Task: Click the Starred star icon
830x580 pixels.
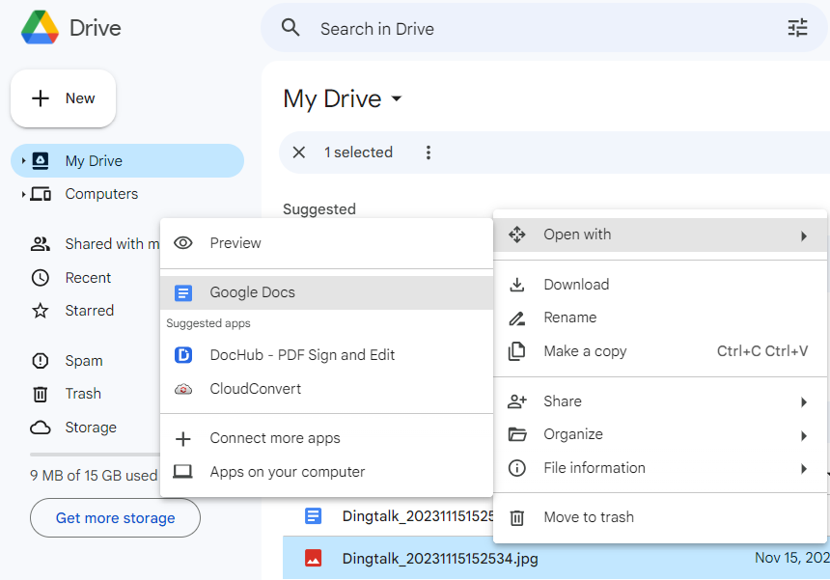Action: click(x=41, y=311)
